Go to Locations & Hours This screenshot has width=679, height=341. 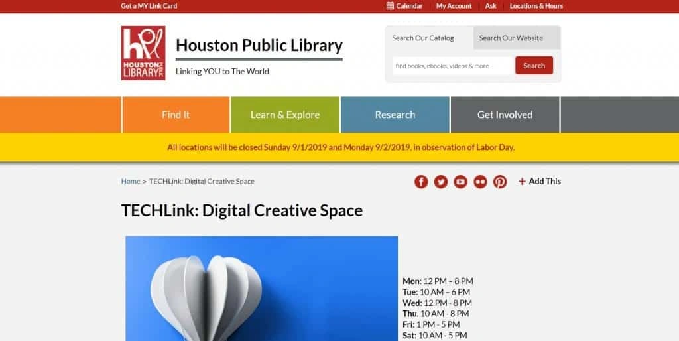536,6
